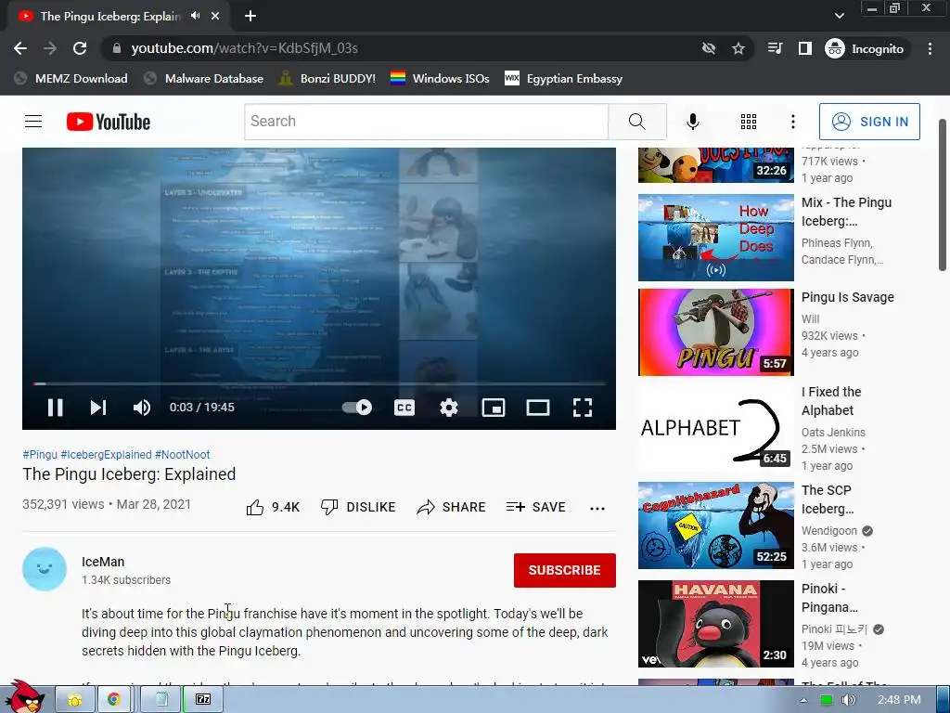Save the video to a playlist
This screenshot has width=950, height=713.
(x=535, y=508)
